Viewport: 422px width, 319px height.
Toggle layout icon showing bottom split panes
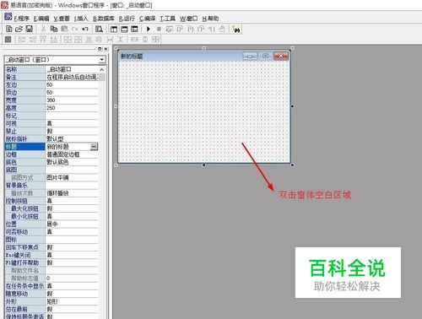(134, 29)
